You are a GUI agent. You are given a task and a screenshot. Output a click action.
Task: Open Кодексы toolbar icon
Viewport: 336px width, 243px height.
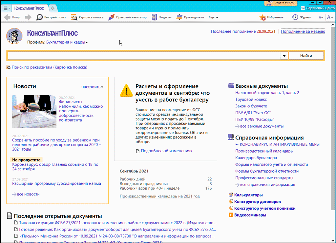(x=155, y=17)
